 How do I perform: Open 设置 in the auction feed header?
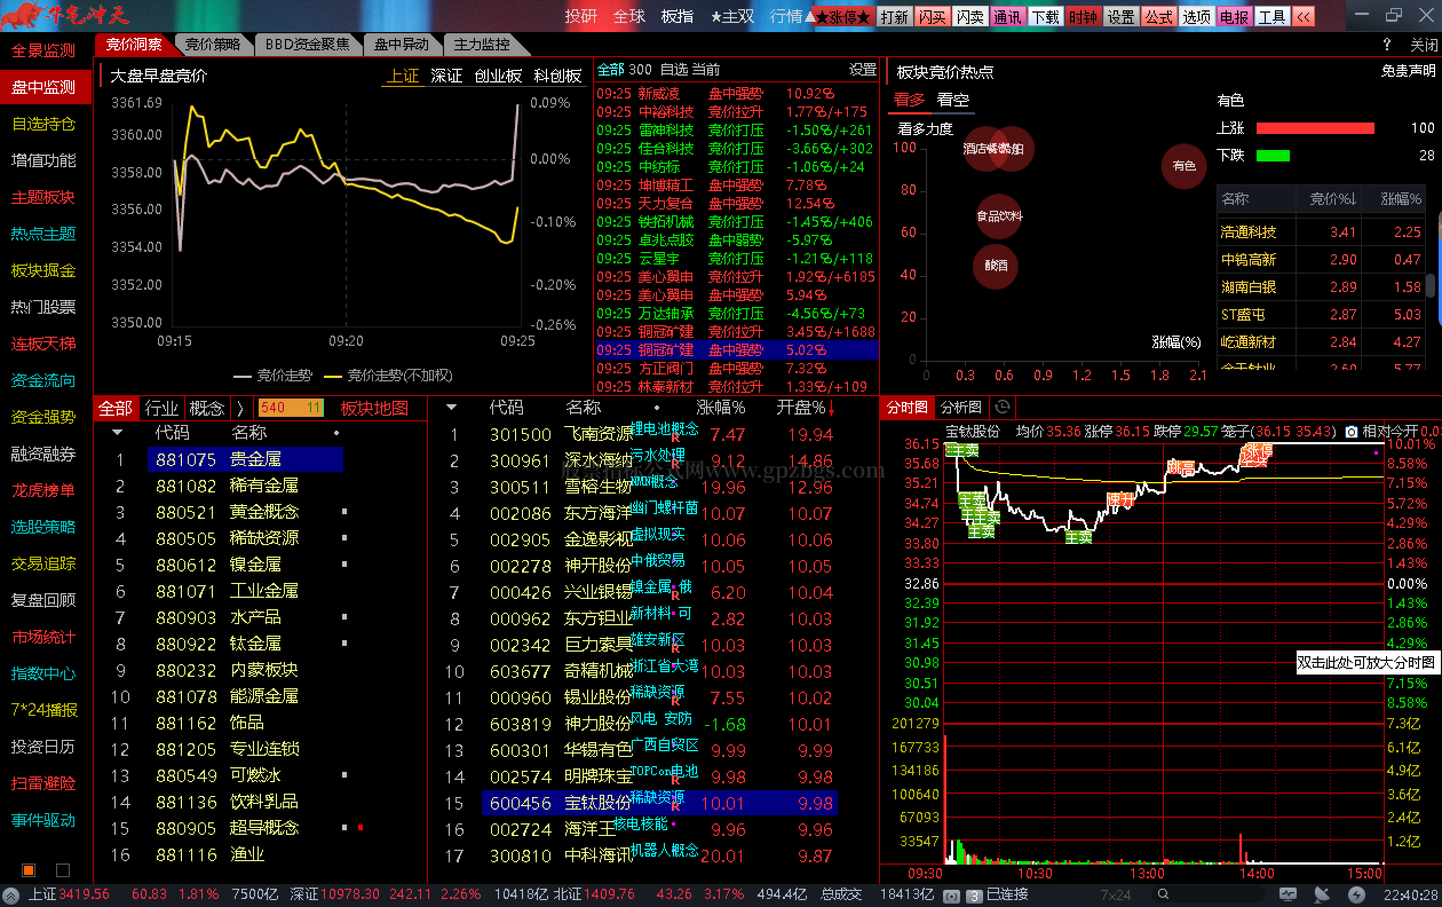(862, 69)
